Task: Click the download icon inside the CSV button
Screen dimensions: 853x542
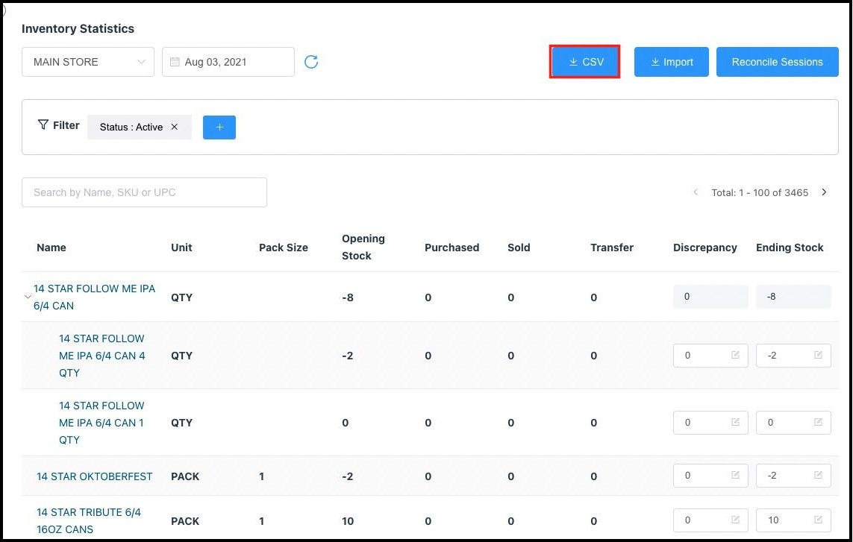Action: 574,62
